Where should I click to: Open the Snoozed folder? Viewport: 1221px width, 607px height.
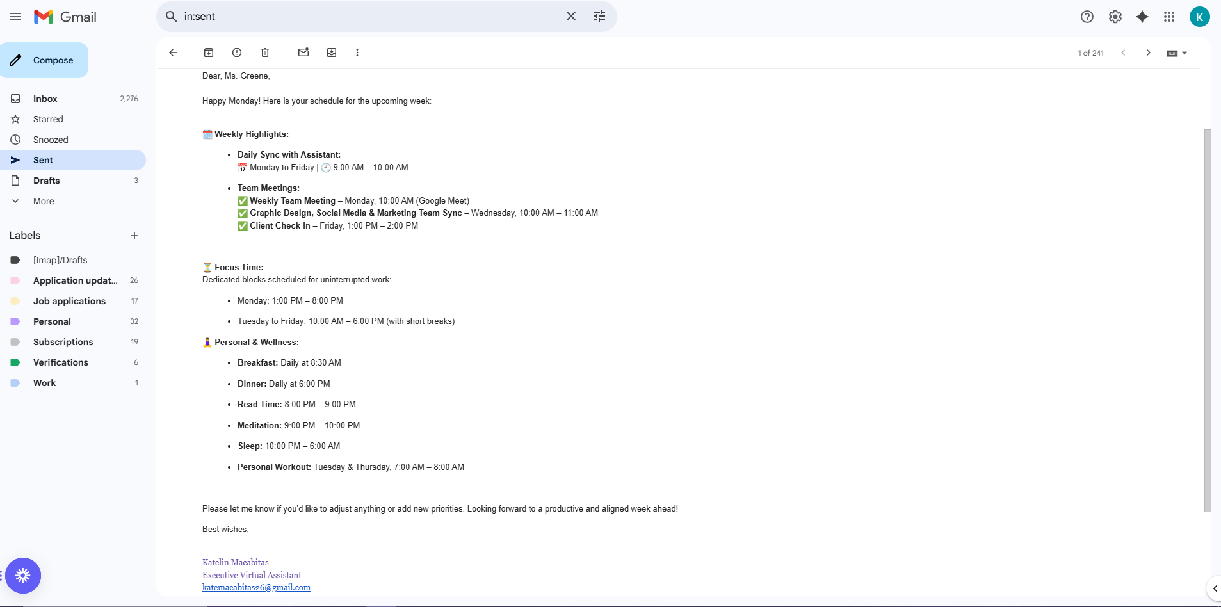[73, 140]
